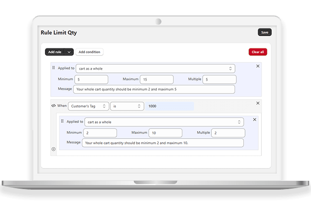Image resolution: width=311 pixels, height=205 pixels.
Task: Click the Save button
Action: (264, 32)
